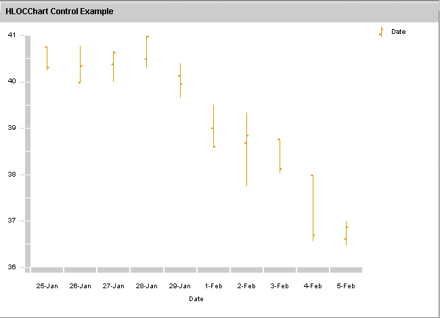Select the 1-Feb HLOC bar
Viewport: 440px width, 318px height.
pos(213,127)
